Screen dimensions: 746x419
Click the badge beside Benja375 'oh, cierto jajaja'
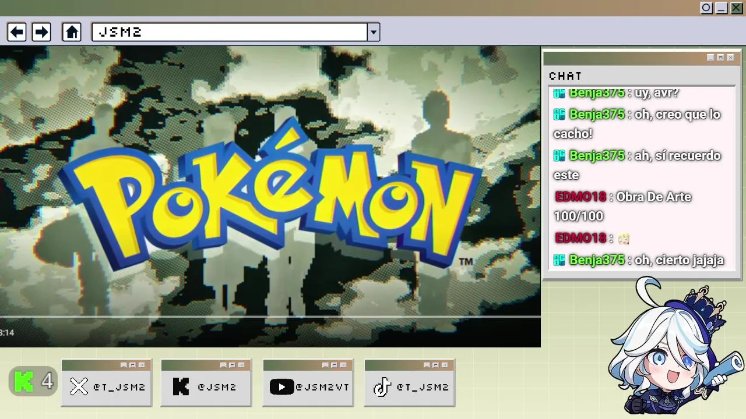click(559, 260)
